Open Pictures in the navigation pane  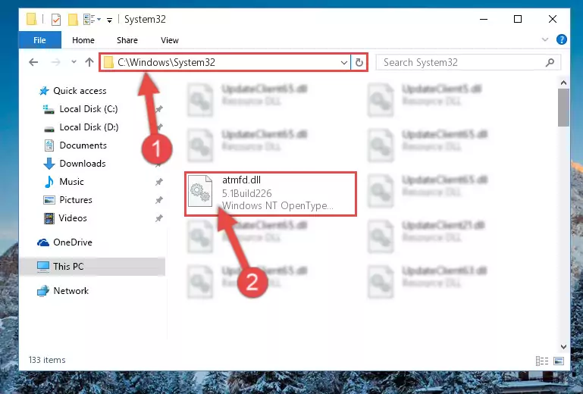[x=76, y=200]
